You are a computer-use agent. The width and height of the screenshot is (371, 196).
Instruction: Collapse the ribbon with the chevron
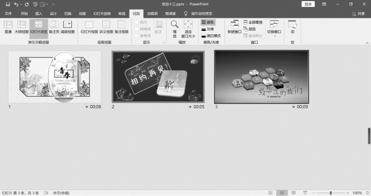[367, 43]
